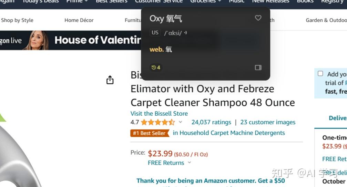The image size is (347, 187).
Task: Check the Prime trial checkbox
Action: [320, 74]
